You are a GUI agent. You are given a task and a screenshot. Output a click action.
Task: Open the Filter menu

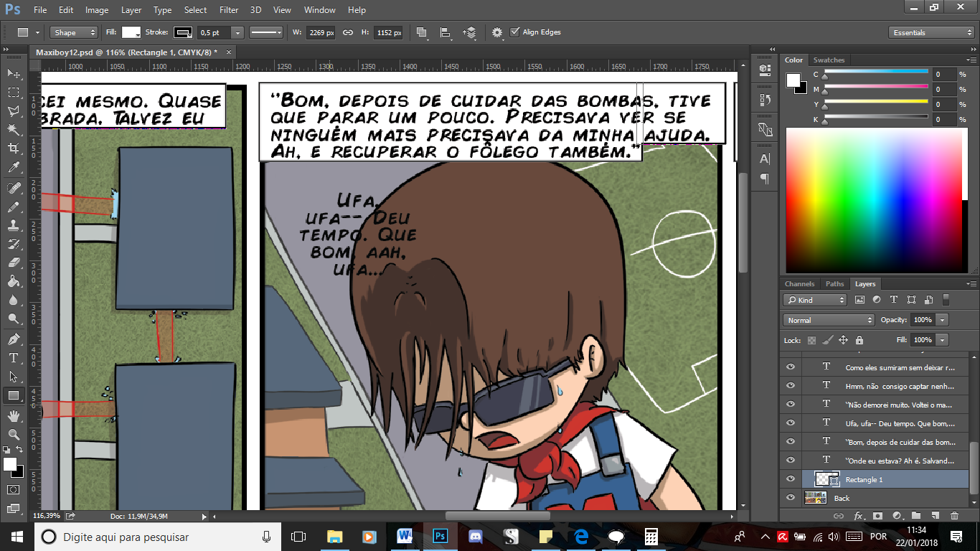tap(229, 10)
